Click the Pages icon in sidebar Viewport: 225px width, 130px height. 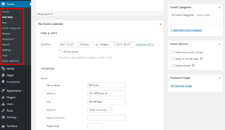click(x=3, y=75)
